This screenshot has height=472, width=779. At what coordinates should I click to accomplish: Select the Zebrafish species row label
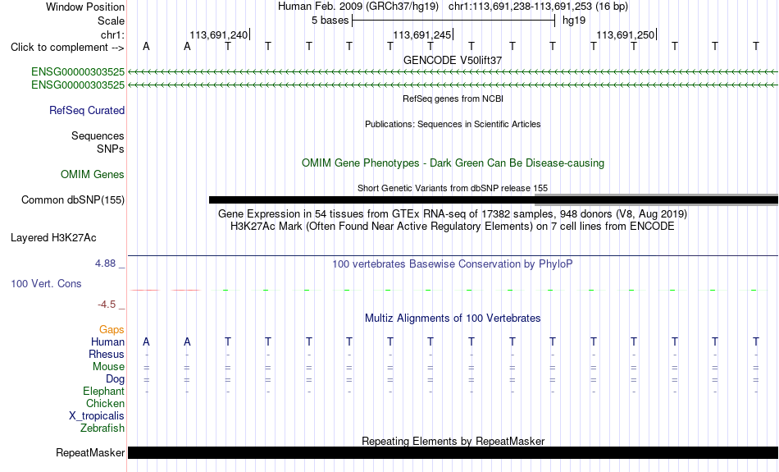coord(102,428)
